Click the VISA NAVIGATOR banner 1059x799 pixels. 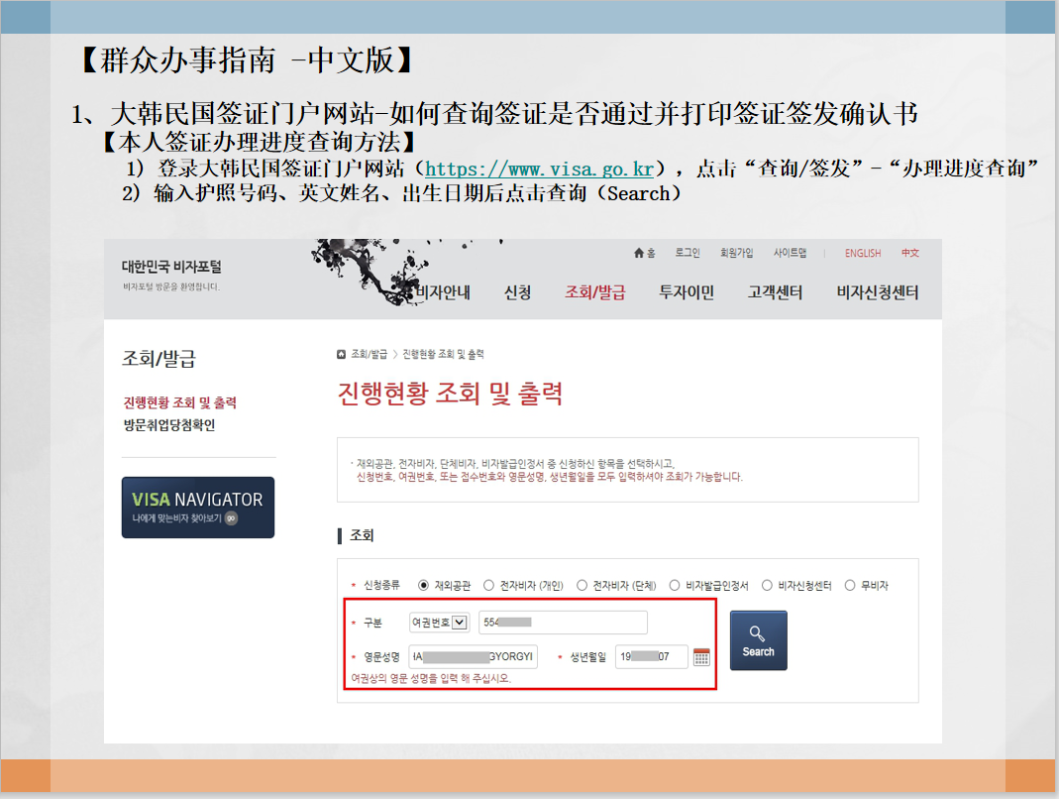pyautogui.click(x=198, y=508)
